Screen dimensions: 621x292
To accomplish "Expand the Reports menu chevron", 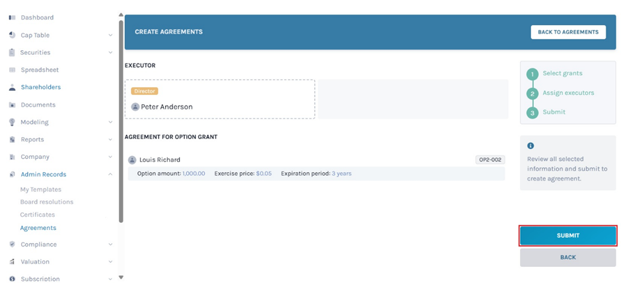I will [x=110, y=140].
